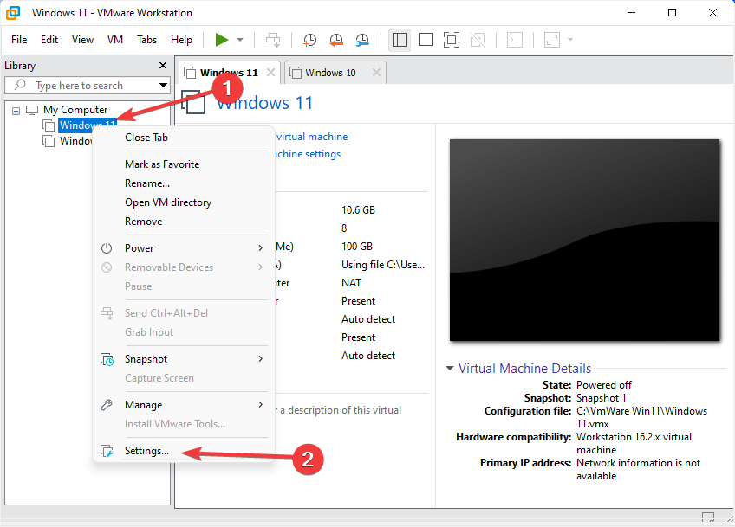Click the green Power On play button
Viewport: 735px width, 527px height.
tap(221, 40)
